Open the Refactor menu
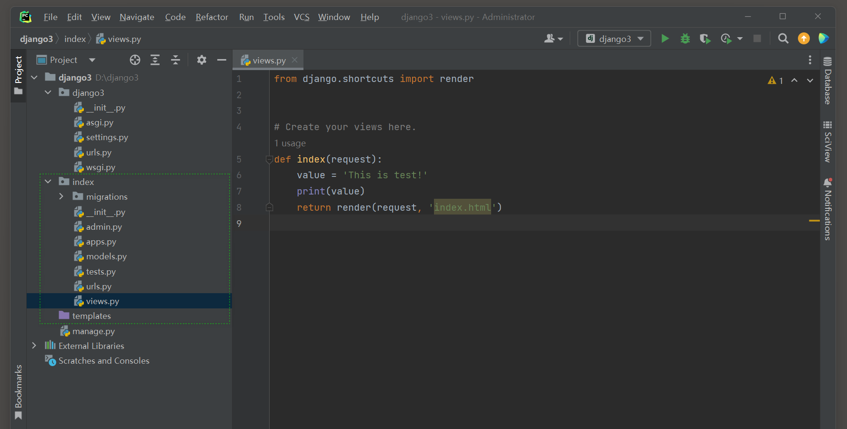The width and height of the screenshot is (847, 429). tap(212, 17)
